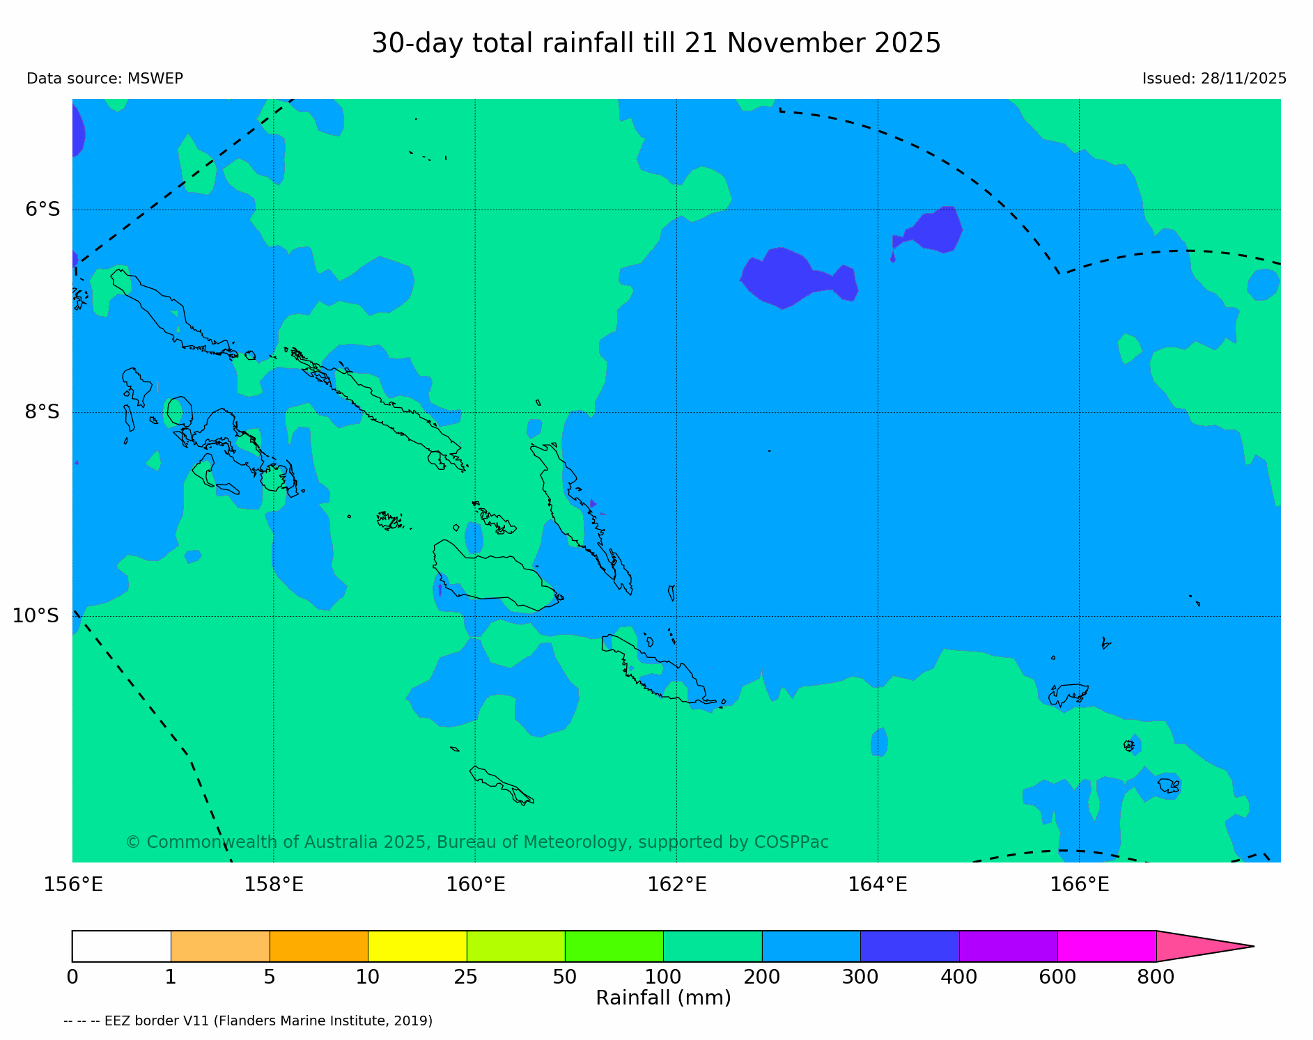Pick the bright green 50–100 mm swatch
This screenshot has height=1040, width=1313.
click(x=614, y=946)
